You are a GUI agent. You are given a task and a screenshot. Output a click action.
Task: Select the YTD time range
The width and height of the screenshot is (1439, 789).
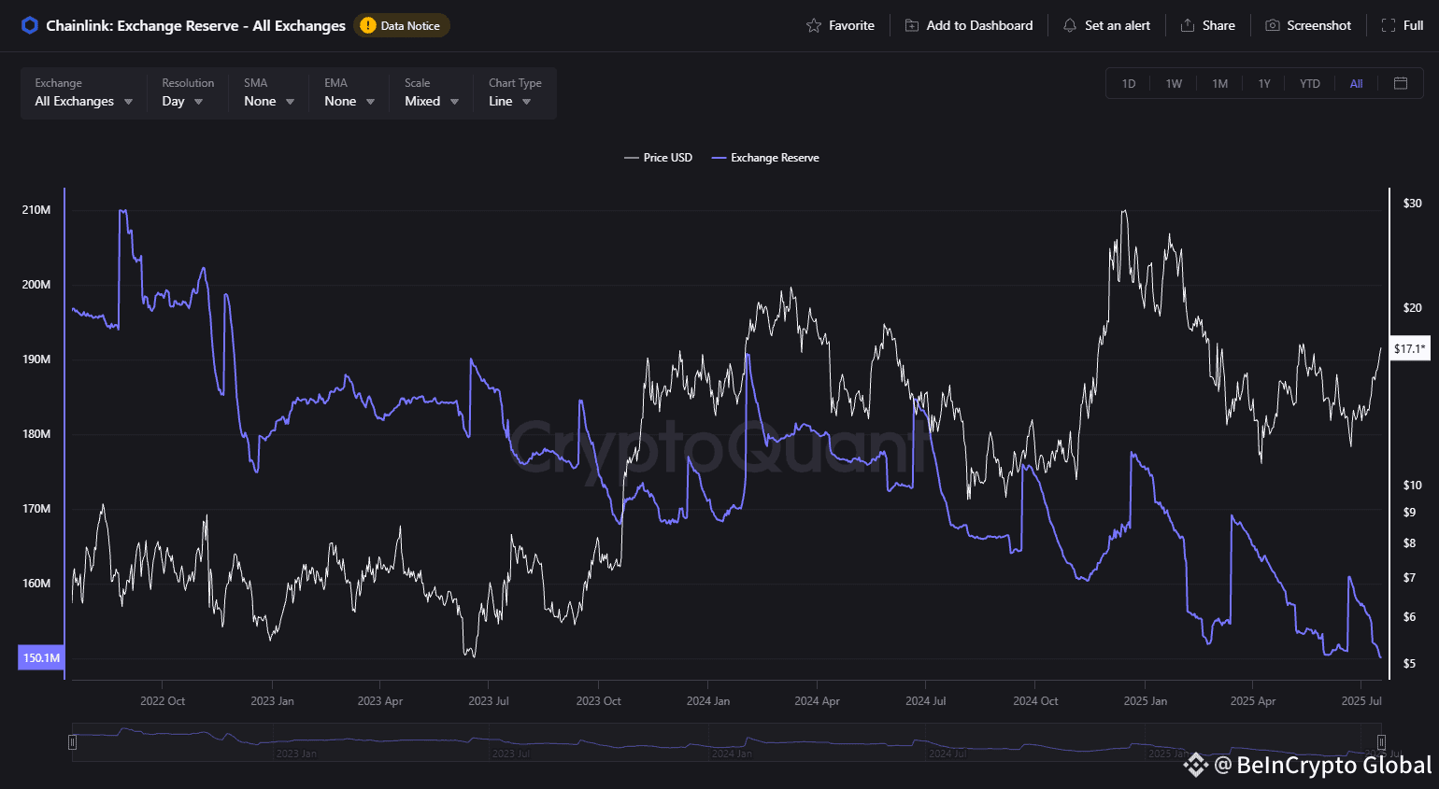pos(1310,83)
